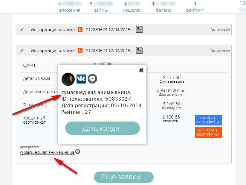The height and width of the screenshot is (185, 246).
Task: Switch to кошелек section
Action: [132, 10]
